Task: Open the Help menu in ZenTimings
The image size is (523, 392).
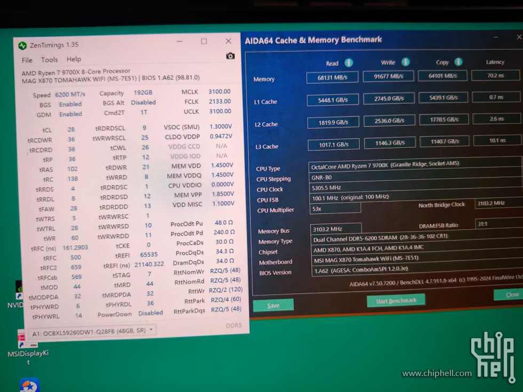Action: point(74,59)
